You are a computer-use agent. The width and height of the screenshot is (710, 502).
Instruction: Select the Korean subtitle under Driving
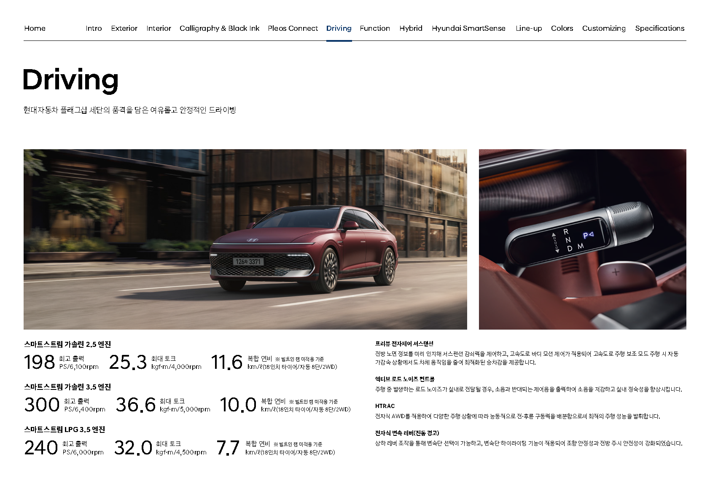point(129,110)
